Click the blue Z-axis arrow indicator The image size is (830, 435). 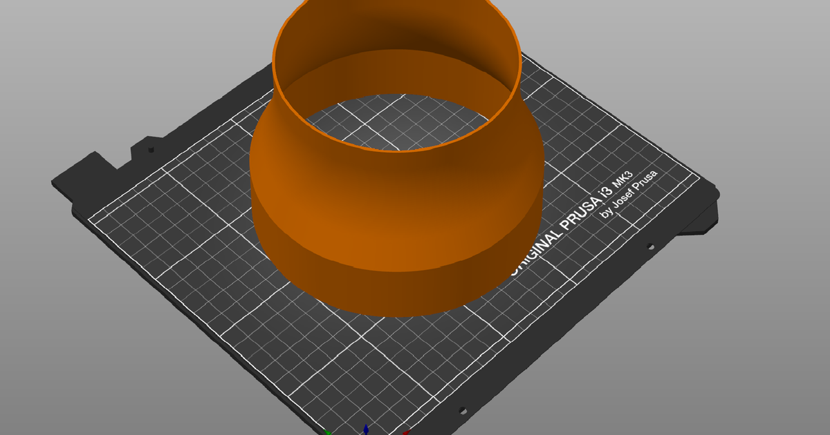click(x=367, y=428)
